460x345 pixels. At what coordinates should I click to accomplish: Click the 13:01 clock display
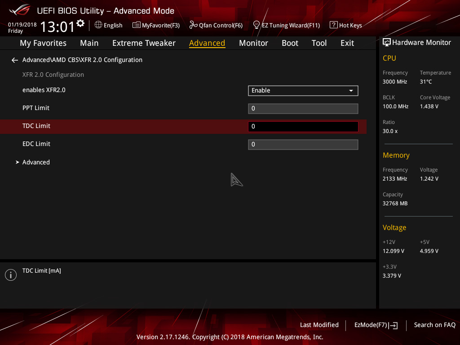pos(57,27)
